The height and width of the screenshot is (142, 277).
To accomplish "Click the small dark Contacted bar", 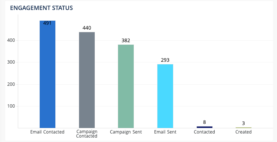I will [205, 127].
